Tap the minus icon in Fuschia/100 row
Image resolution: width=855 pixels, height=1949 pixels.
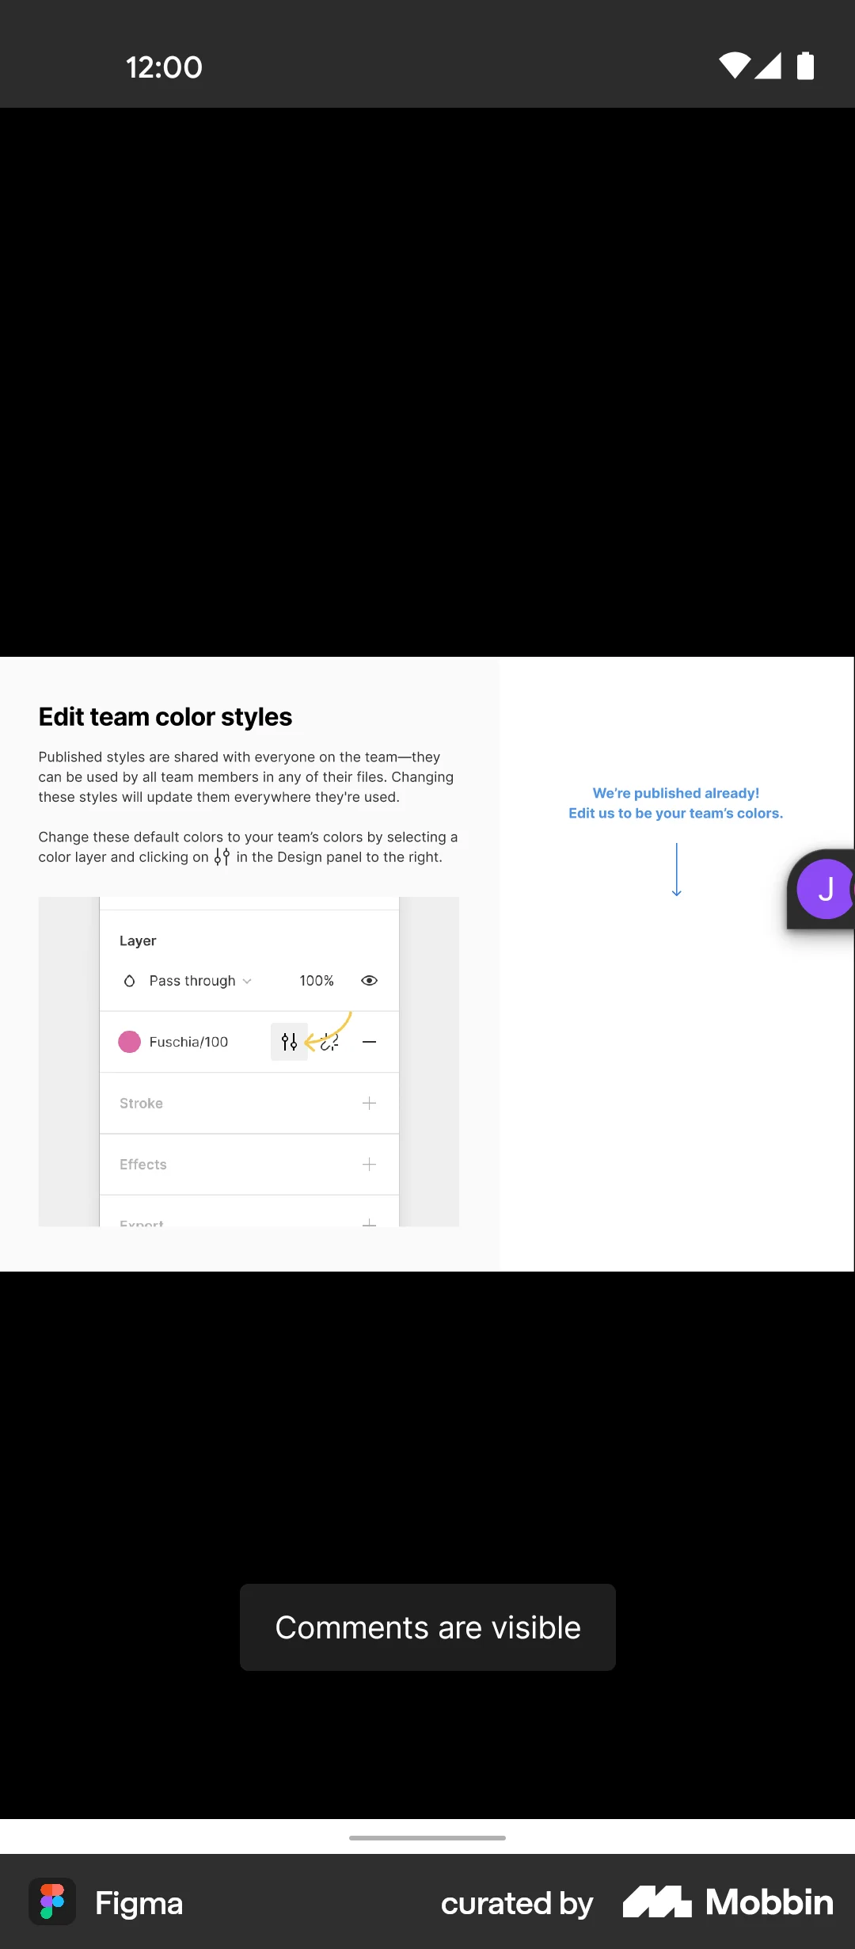pos(369,1042)
